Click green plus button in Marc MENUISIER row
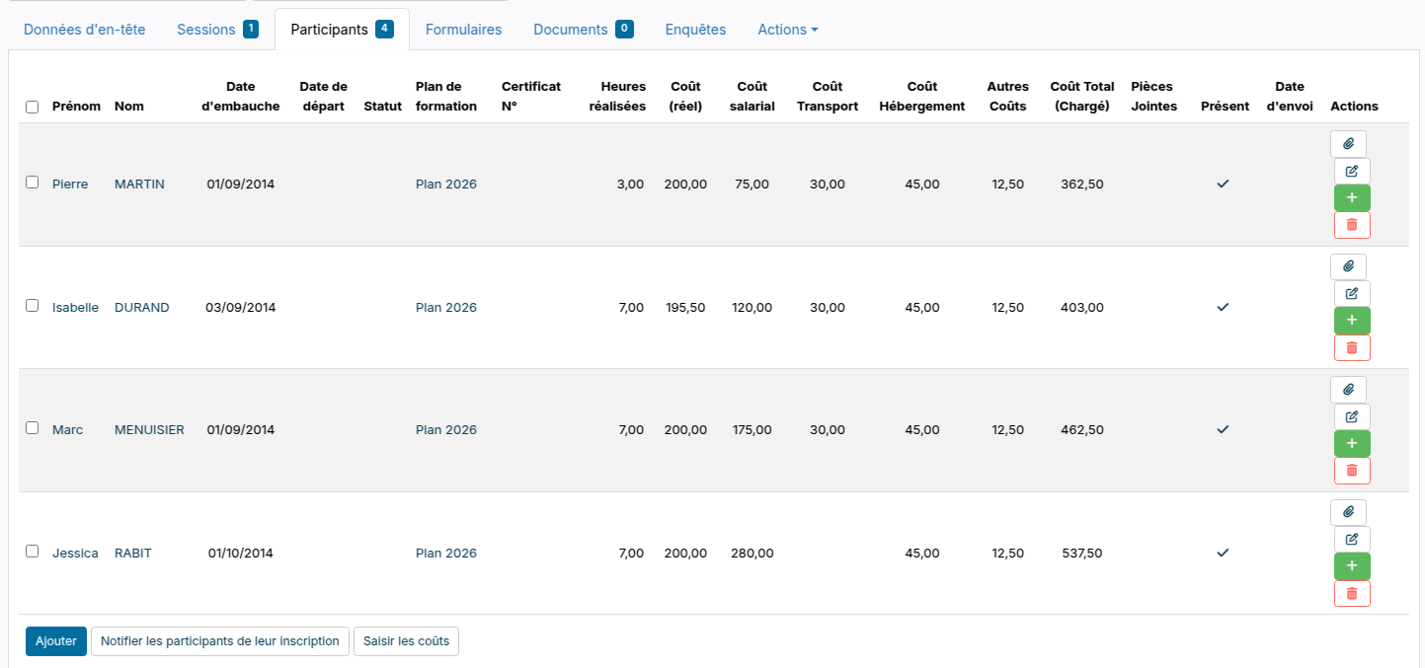Viewport: 1425px width, 668px height. [1352, 443]
